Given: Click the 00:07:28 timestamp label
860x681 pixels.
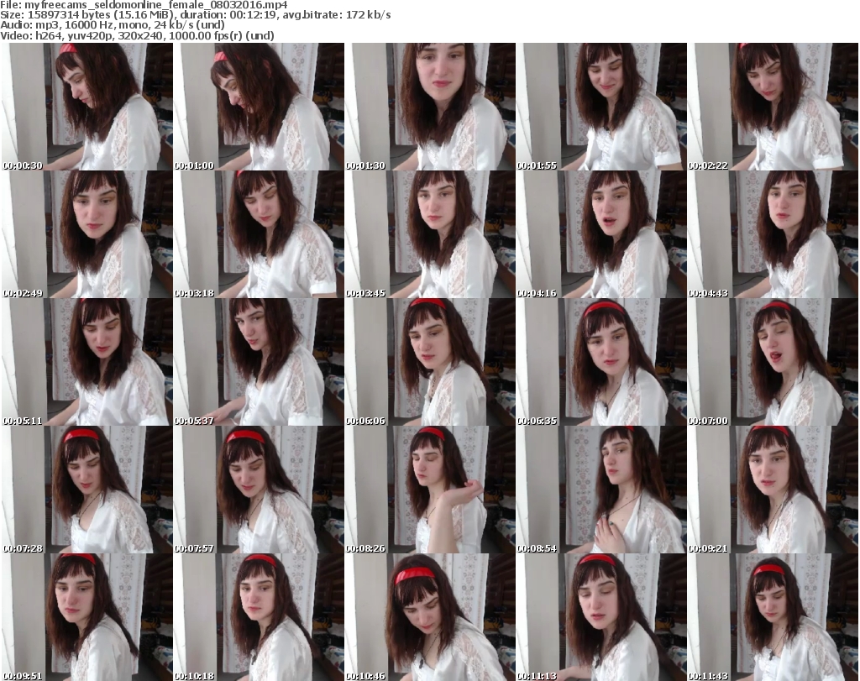Looking at the screenshot, I should [x=23, y=548].
